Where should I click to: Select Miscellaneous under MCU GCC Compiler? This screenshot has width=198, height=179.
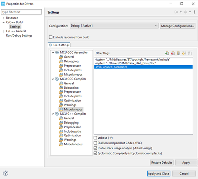(x=73, y=109)
